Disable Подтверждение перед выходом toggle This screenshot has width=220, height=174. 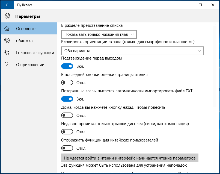point(67,66)
